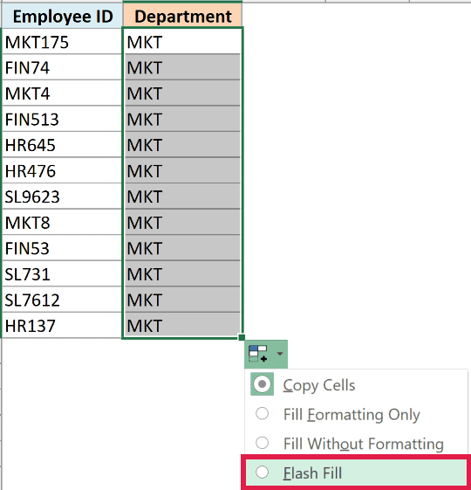Select cell containing MKT175

pyautogui.click(x=63, y=42)
